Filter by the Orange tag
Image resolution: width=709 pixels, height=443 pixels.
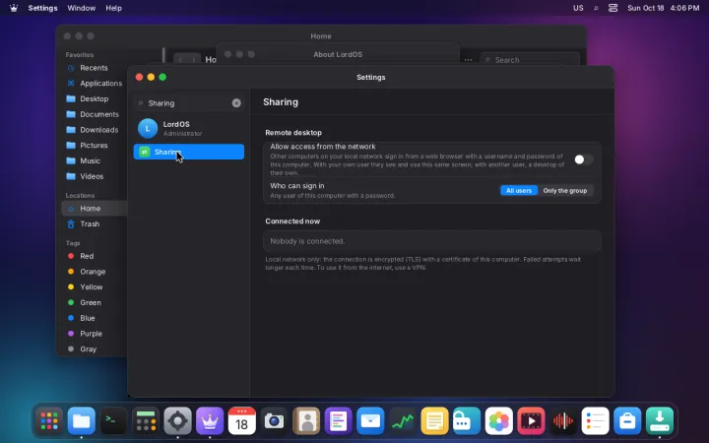(94, 272)
